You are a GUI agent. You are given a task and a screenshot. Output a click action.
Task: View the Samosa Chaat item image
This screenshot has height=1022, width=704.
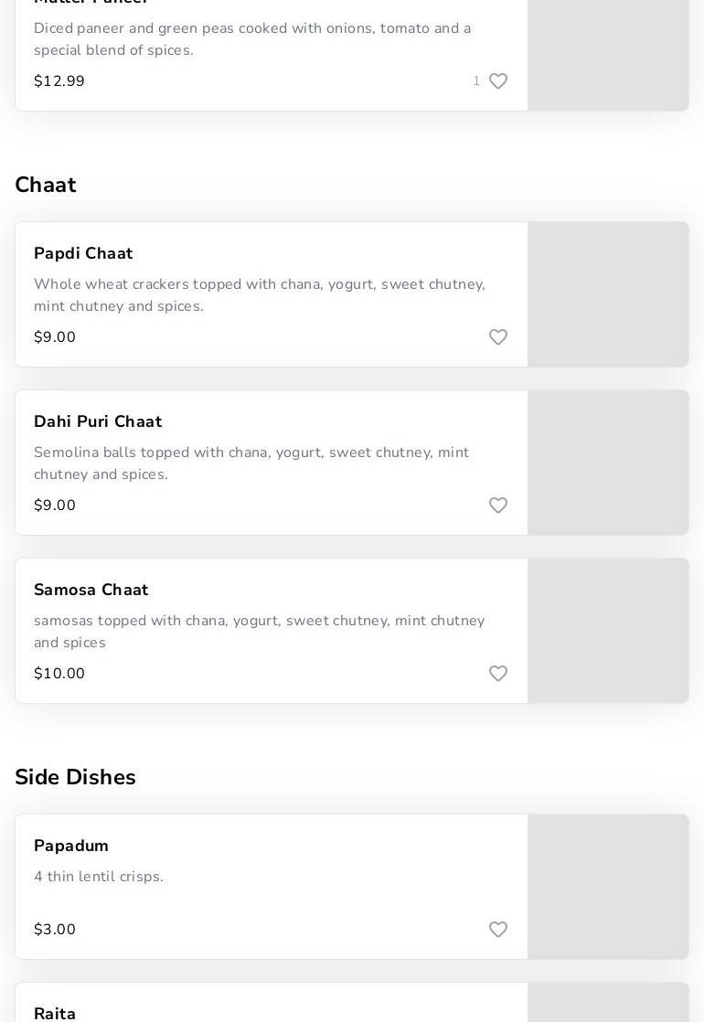click(x=608, y=631)
